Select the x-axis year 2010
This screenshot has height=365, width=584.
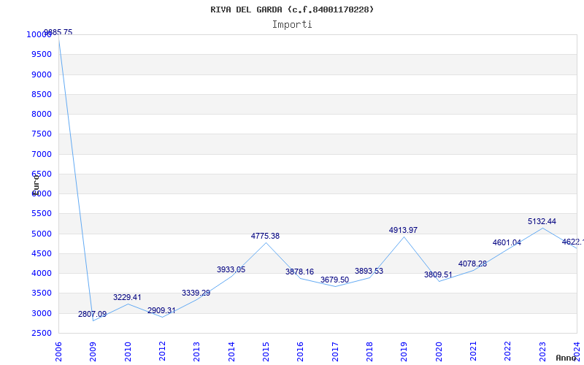[128, 352]
